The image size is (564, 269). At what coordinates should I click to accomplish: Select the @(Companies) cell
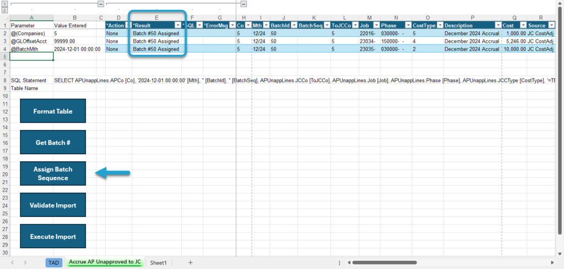click(x=31, y=33)
